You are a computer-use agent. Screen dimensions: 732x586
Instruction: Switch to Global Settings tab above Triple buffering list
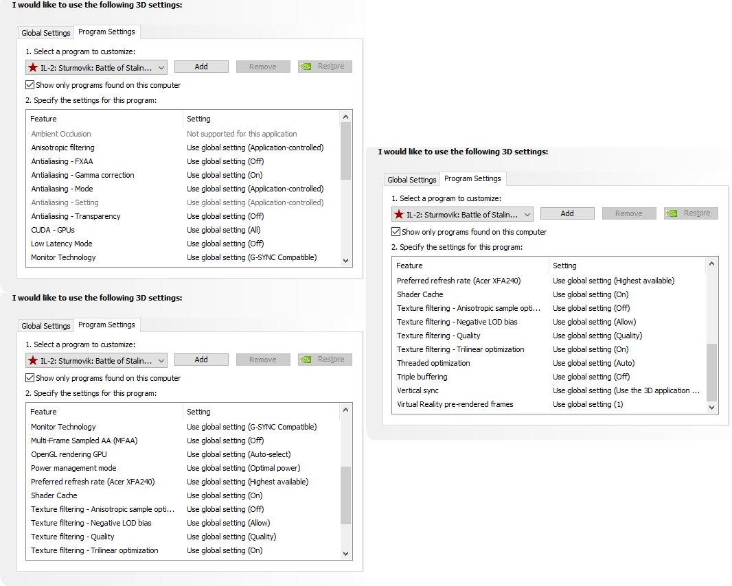[x=412, y=180]
